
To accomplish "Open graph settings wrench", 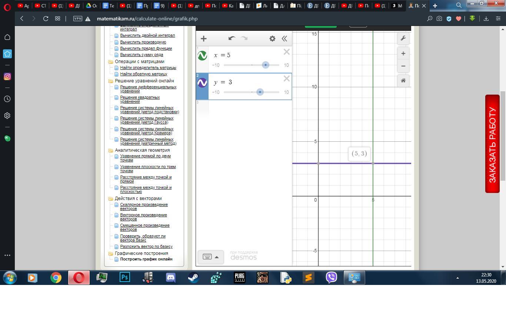I will [403, 38].
